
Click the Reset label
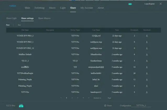point(109,106)
